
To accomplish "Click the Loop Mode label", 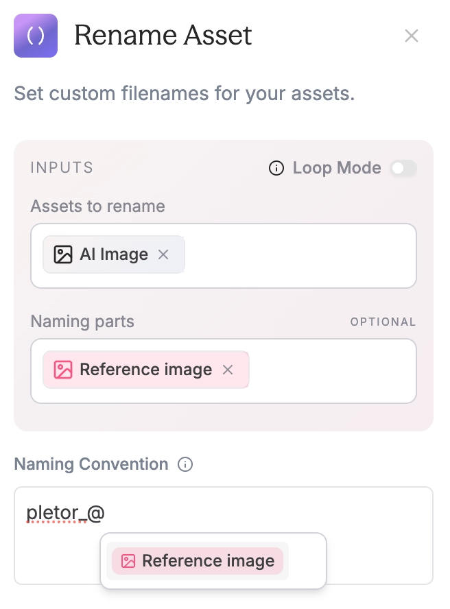I will pos(337,168).
